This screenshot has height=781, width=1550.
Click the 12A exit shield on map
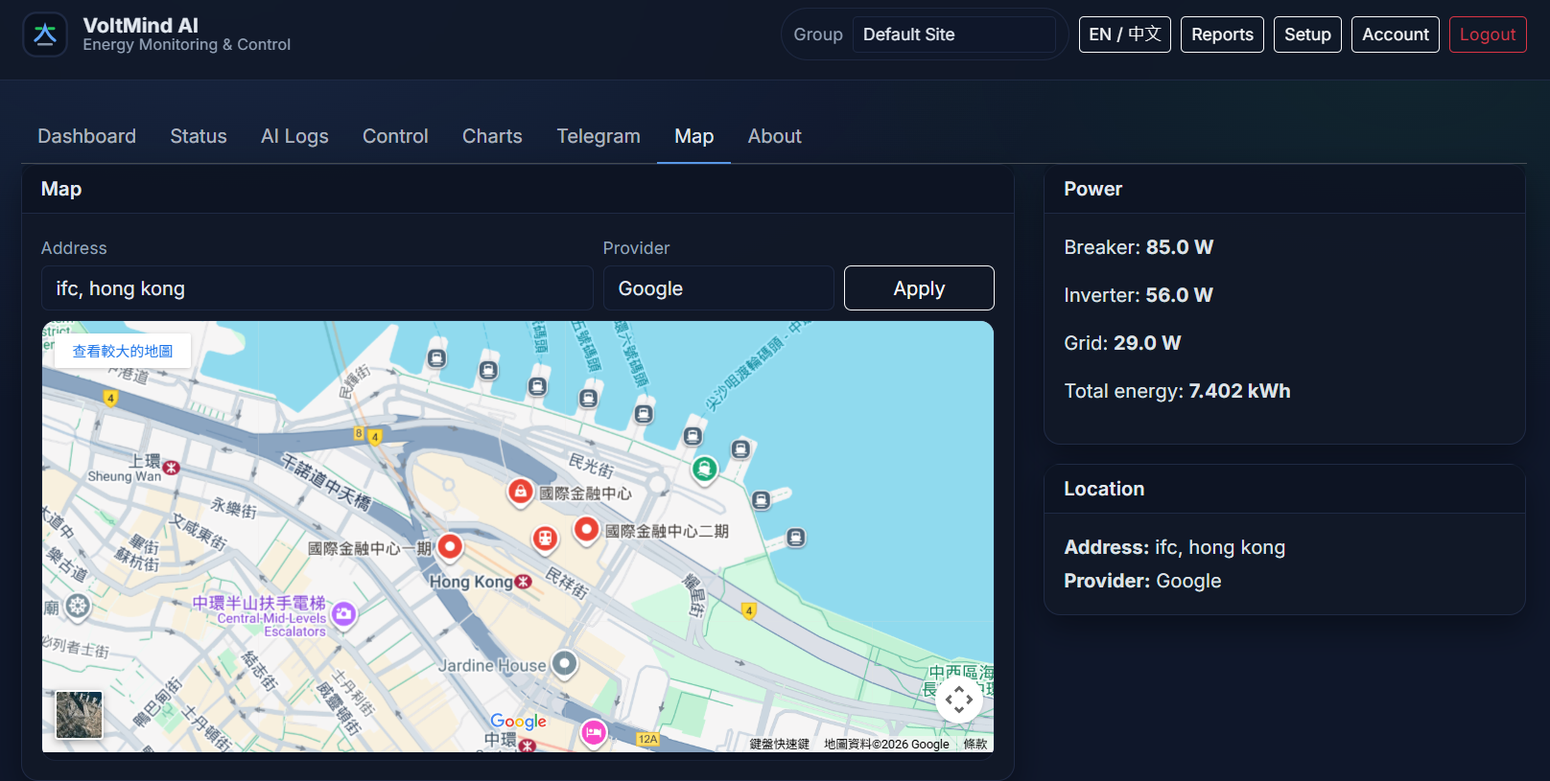coord(648,739)
